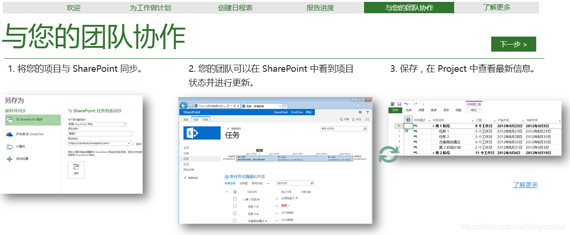
Task: Toggle the select-all checkbox in task header
Action: 235,192
